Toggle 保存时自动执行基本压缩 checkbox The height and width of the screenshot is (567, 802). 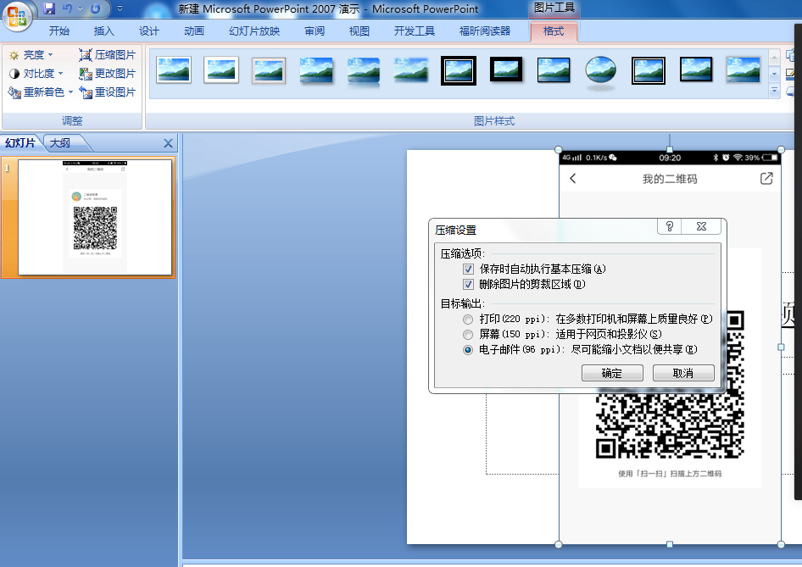468,269
